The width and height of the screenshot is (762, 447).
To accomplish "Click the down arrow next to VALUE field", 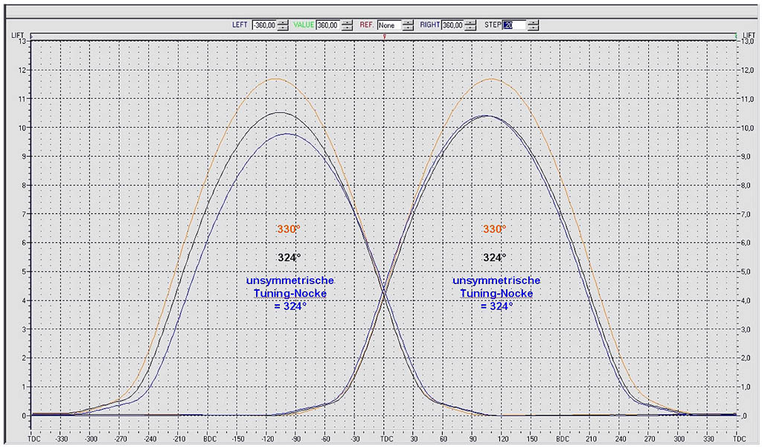I will (x=347, y=28).
